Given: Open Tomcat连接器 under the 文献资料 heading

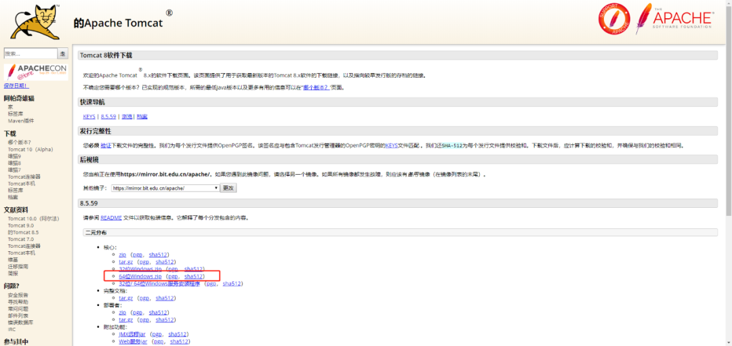Looking at the screenshot, I should tap(24, 246).
